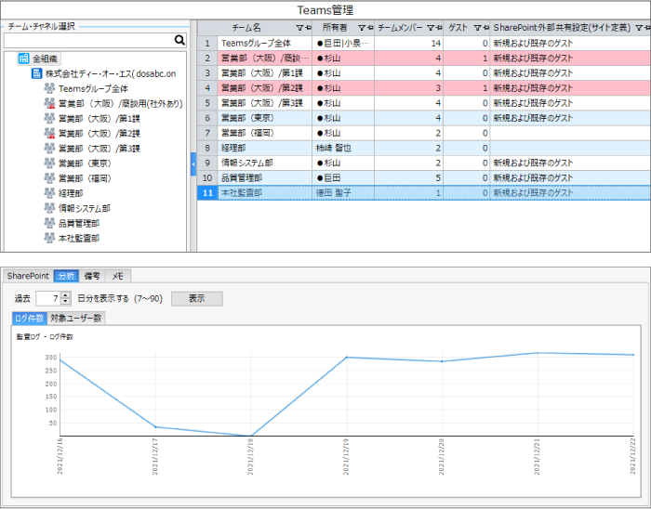Select the 分析 tab
This screenshot has height=509, width=651.
(66, 276)
